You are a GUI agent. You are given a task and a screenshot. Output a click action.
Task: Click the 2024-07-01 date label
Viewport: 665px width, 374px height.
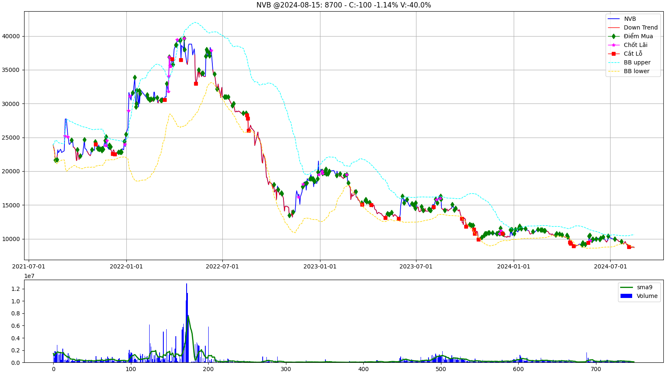pyautogui.click(x=610, y=266)
